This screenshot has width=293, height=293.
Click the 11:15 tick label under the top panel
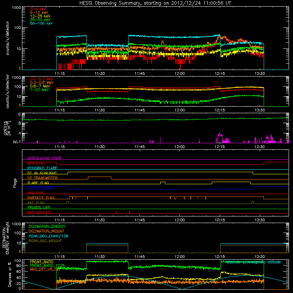point(60,74)
